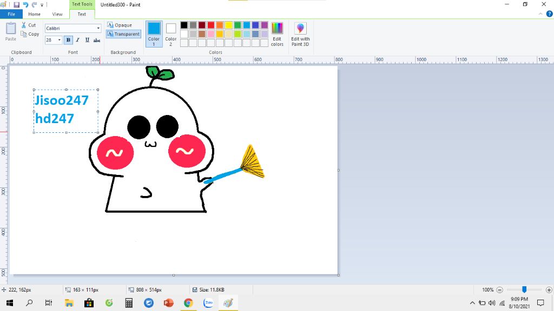Viewport: 554px width, 311px height.
Task: Copy the selected text
Action: 30,34
